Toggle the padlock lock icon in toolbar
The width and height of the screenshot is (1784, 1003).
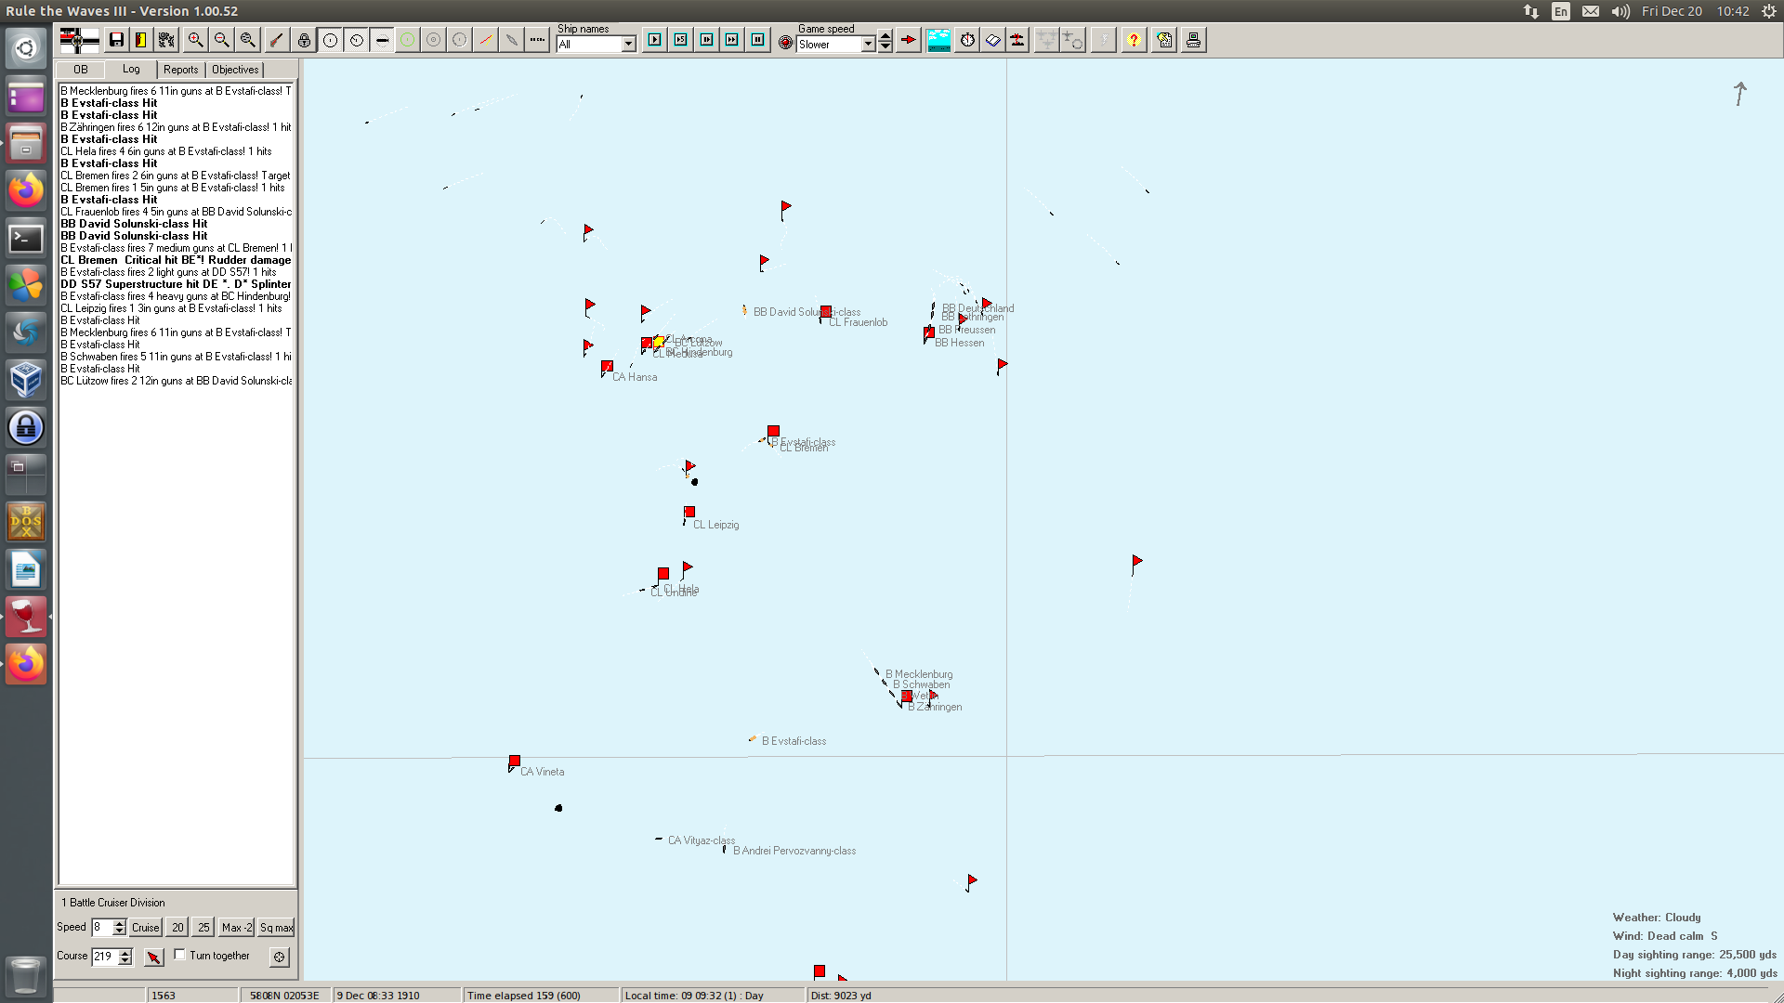pos(304,40)
